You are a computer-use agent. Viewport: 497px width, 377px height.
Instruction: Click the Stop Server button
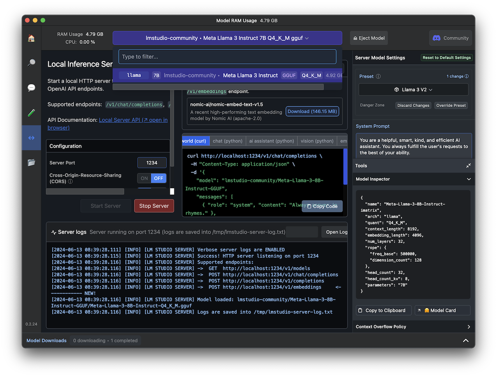pos(154,206)
